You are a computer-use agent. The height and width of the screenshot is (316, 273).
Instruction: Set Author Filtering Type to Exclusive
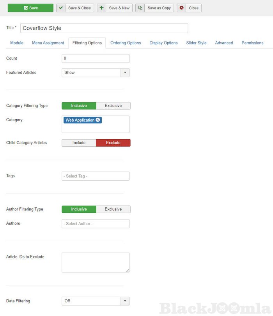(113, 209)
